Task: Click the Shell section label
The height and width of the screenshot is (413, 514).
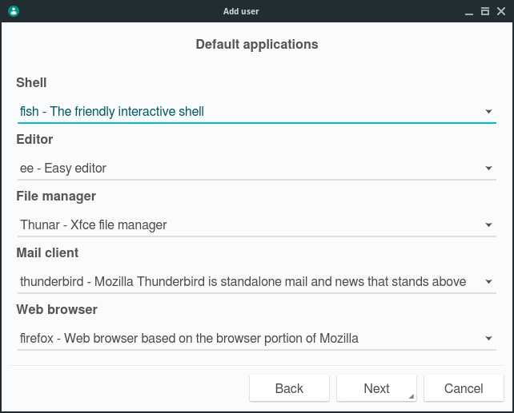Action: (x=31, y=82)
